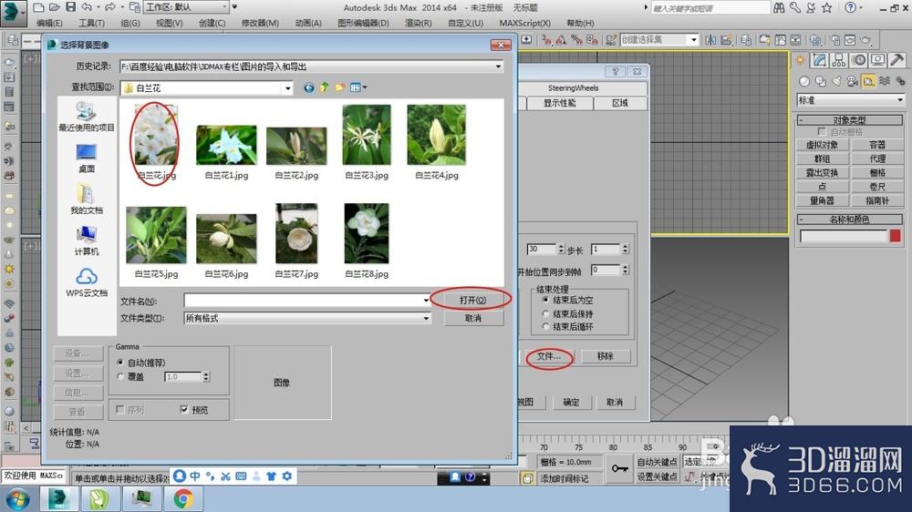The height and width of the screenshot is (512, 912).
Task: Select the 结束后为空 radio button
Action: pyautogui.click(x=545, y=300)
